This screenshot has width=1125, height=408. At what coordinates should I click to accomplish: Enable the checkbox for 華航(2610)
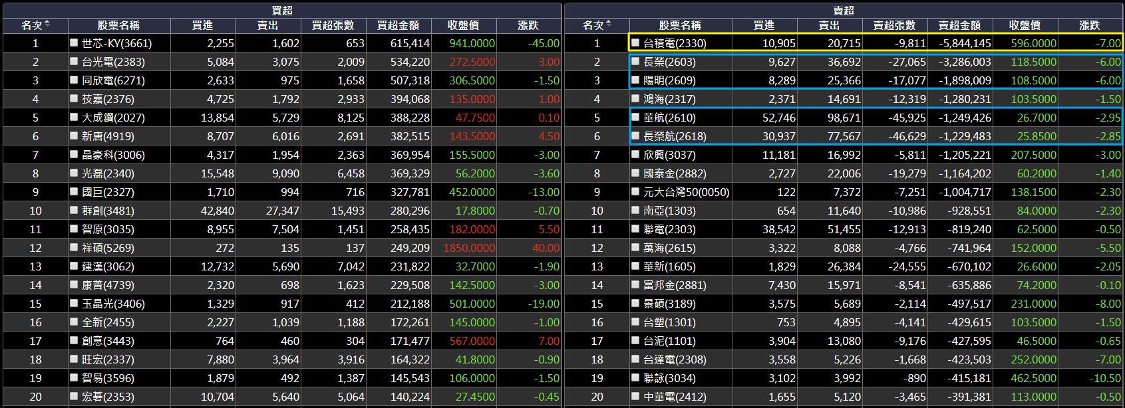tap(635, 117)
